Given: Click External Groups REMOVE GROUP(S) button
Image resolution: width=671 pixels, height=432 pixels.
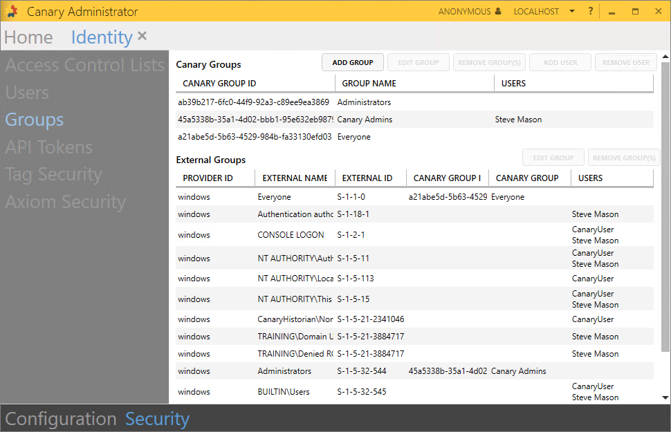Looking at the screenshot, I should coord(624,158).
